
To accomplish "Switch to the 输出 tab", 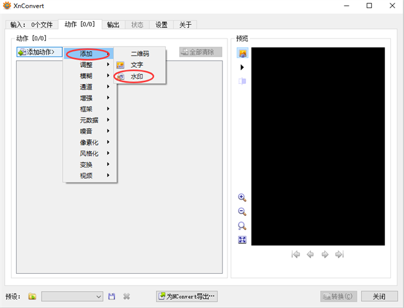I will point(112,25).
